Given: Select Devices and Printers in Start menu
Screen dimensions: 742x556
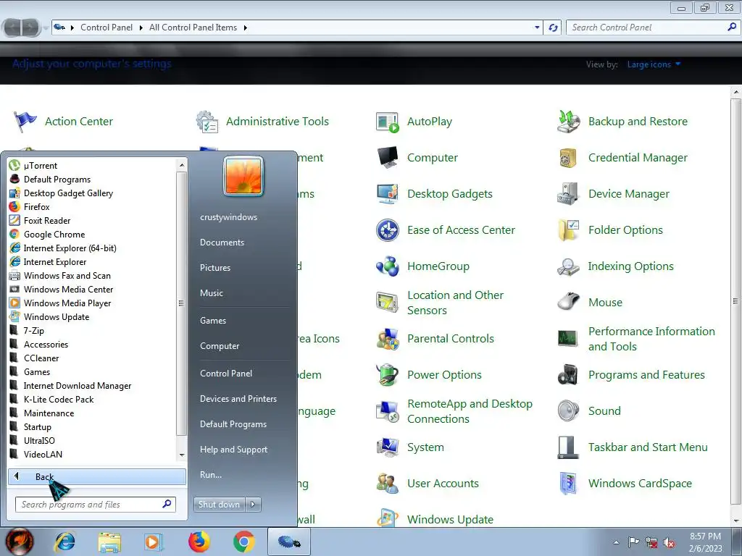Looking at the screenshot, I should point(238,399).
